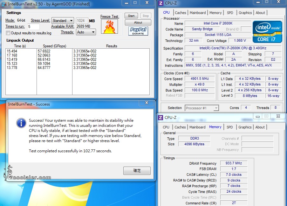Screen dimensions: 287x206
Task: Click the Intel Core i7 logo
Action: pyautogui.click(x=267, y=32)
